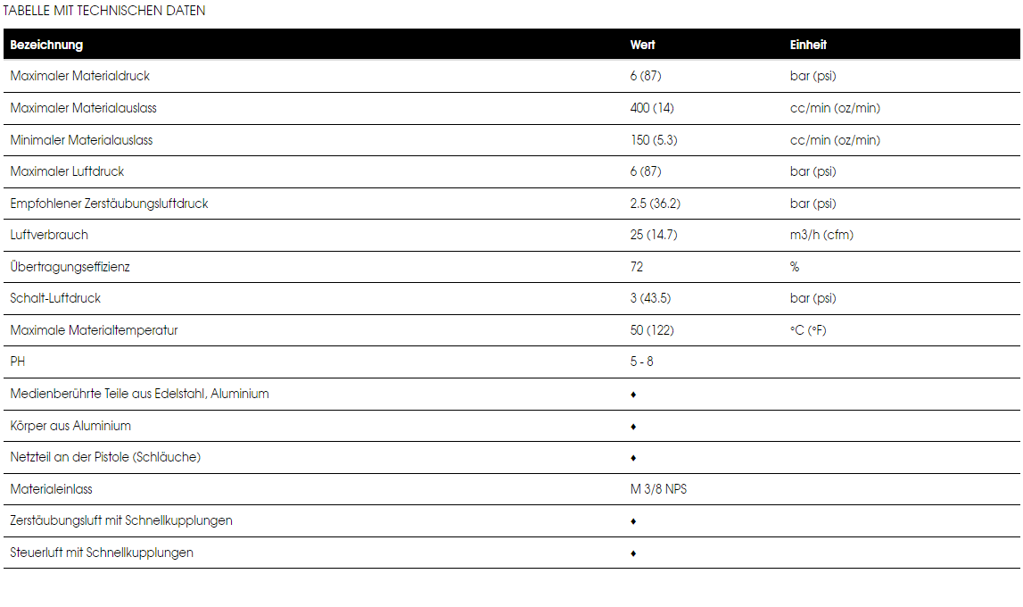Click the Bezeichnung column header
The height and width of the screenshot is (607, 1023).
[x=46, y=45]
